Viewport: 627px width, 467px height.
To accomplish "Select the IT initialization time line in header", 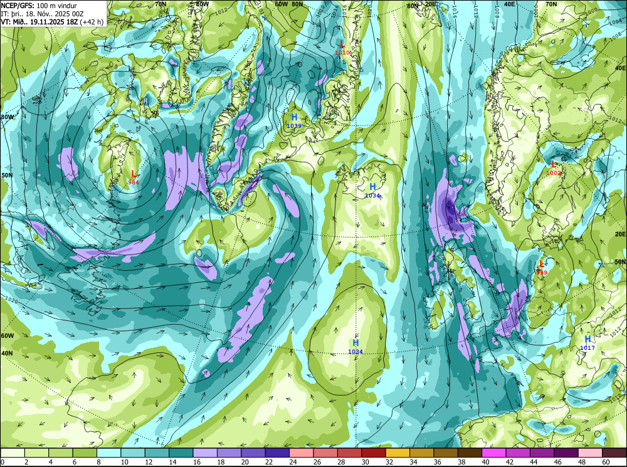I will [x=42, y=14].
